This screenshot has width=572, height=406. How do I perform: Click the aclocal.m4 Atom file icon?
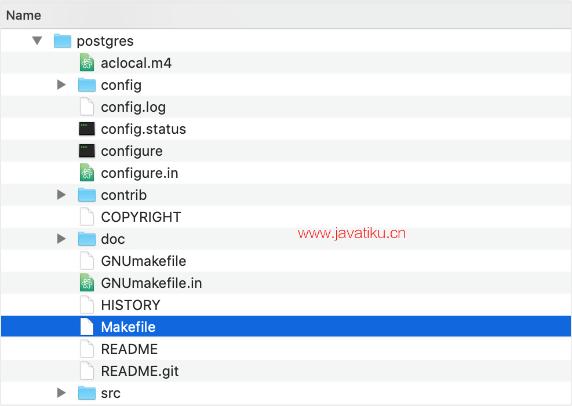(x=87, y=63)
